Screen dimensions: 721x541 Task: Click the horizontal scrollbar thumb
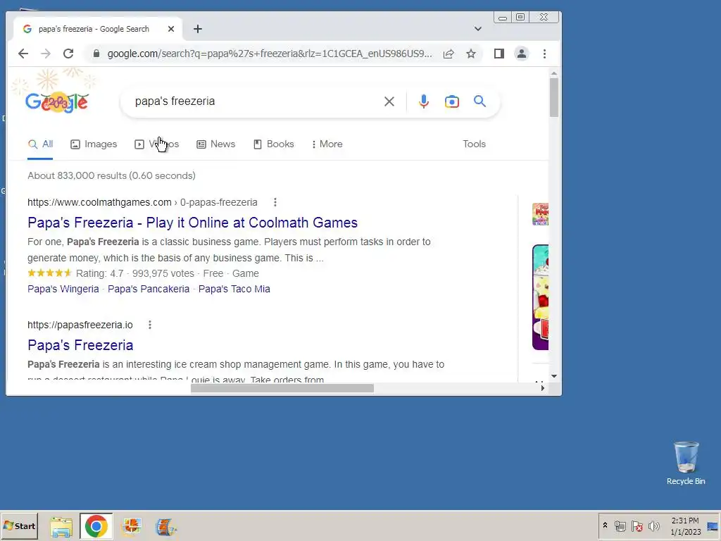282,388
